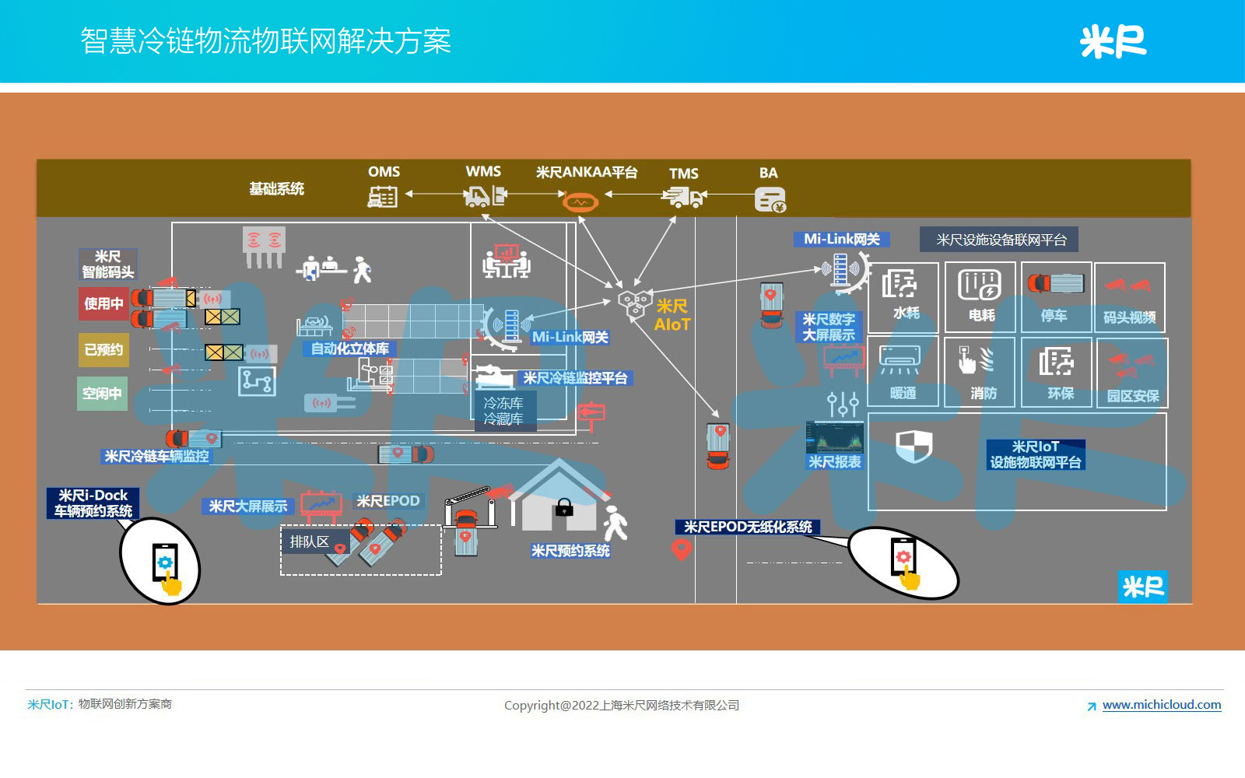Select the 已预约 yellow status label
Viewport: 1245px width, 778px height.
coord(103,349)
